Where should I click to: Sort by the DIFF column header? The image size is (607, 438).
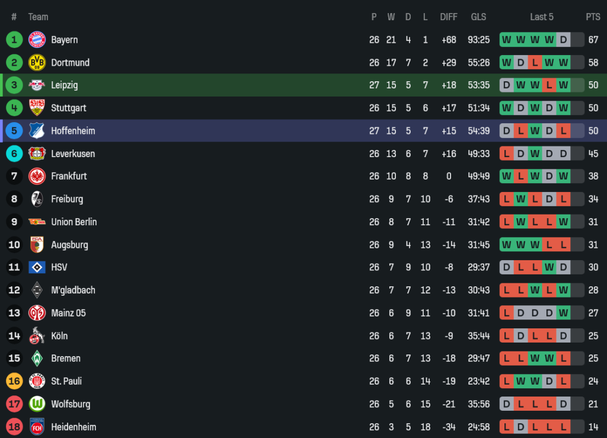click(449, 17)
